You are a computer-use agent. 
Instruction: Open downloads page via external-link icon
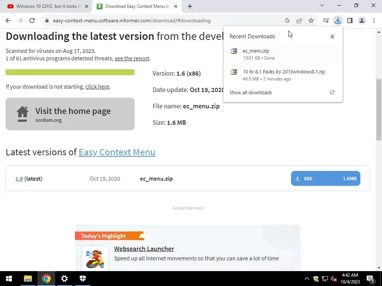coord(332,92)
